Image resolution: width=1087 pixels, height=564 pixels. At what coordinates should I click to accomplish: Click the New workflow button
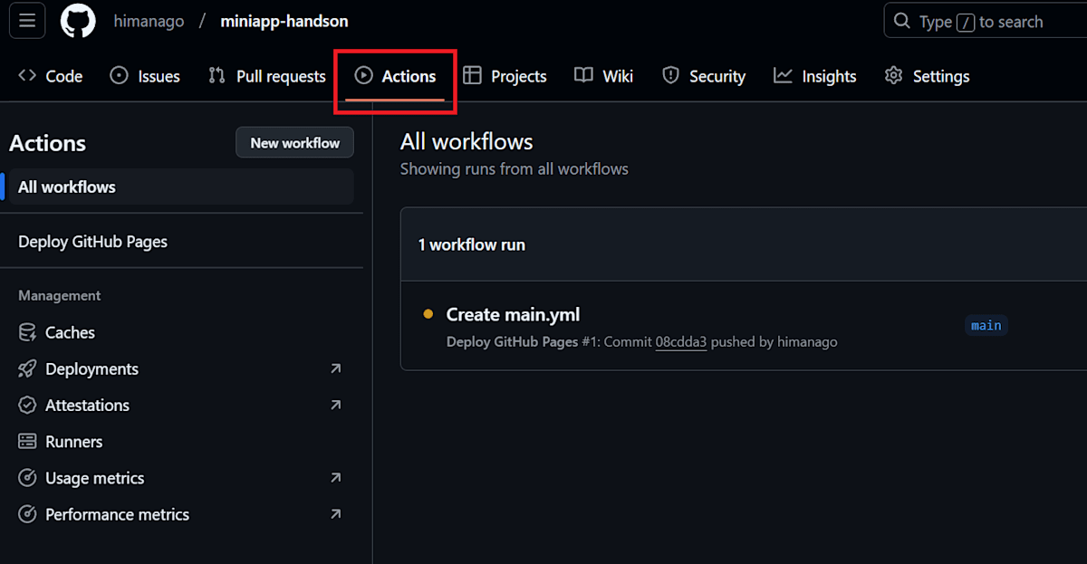coord(294,143)
